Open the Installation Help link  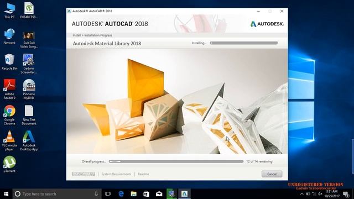(x=84, y=174)
